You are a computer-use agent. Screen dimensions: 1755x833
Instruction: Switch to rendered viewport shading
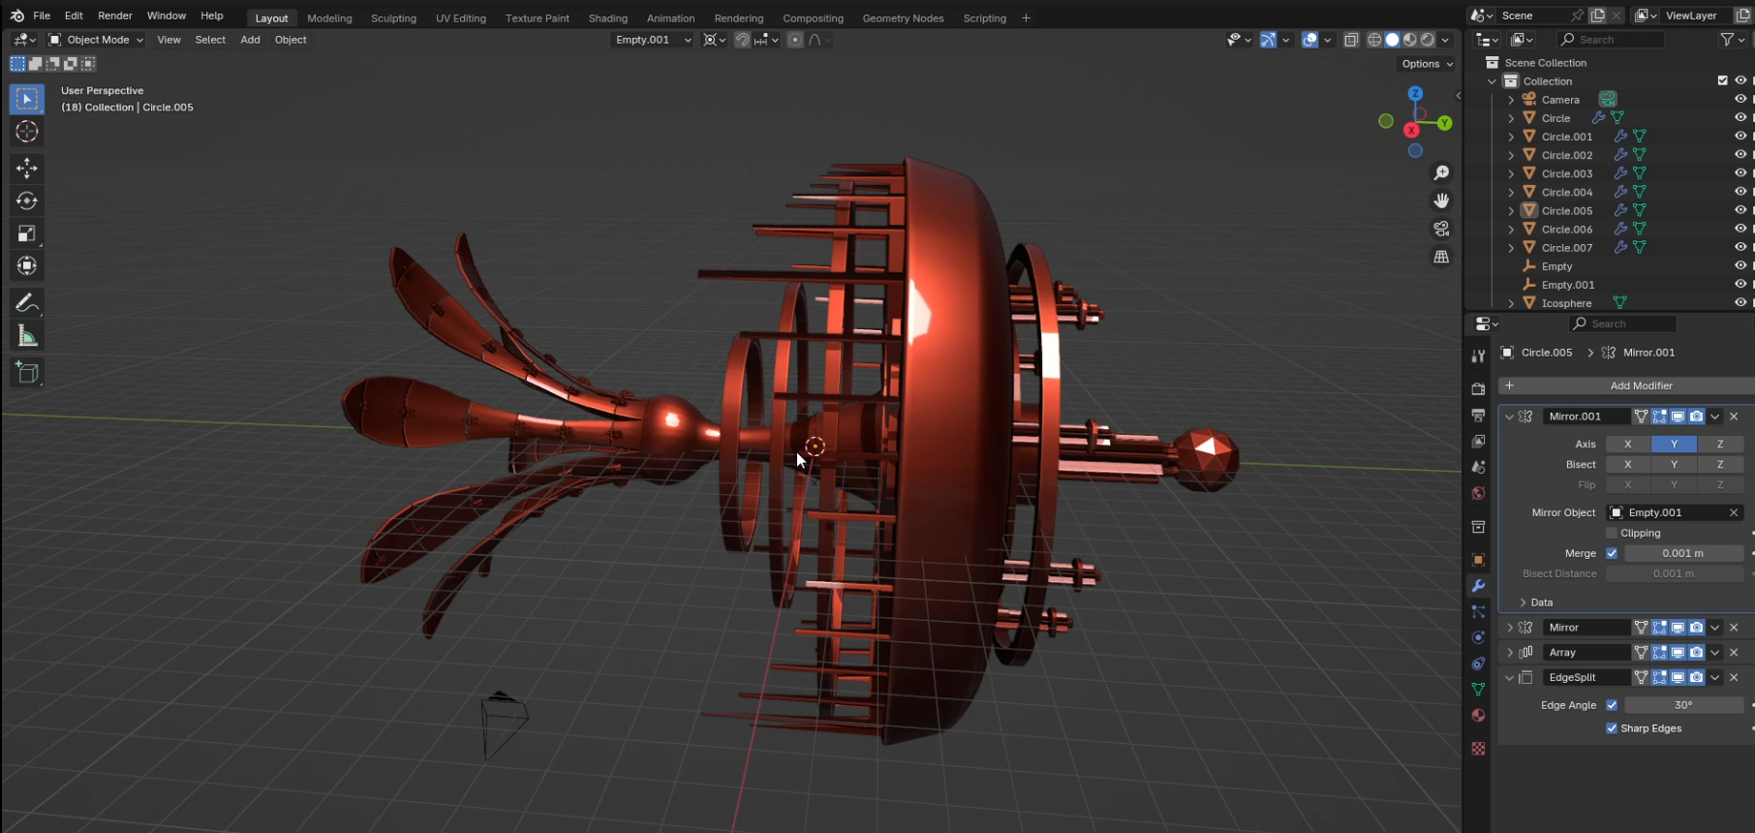coord(1428,40)
